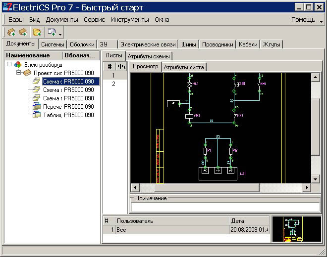Switch to the Проводники tab
Image resolution: width=327 pixels, height=257 pixels.
(218, 44)
